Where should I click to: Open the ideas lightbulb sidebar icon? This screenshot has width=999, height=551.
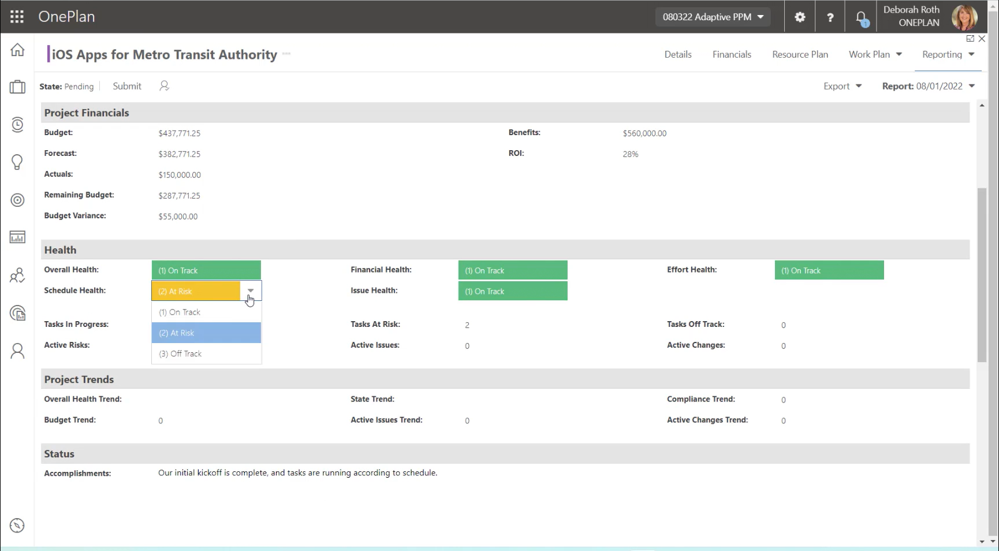click(x=17, y=162)
